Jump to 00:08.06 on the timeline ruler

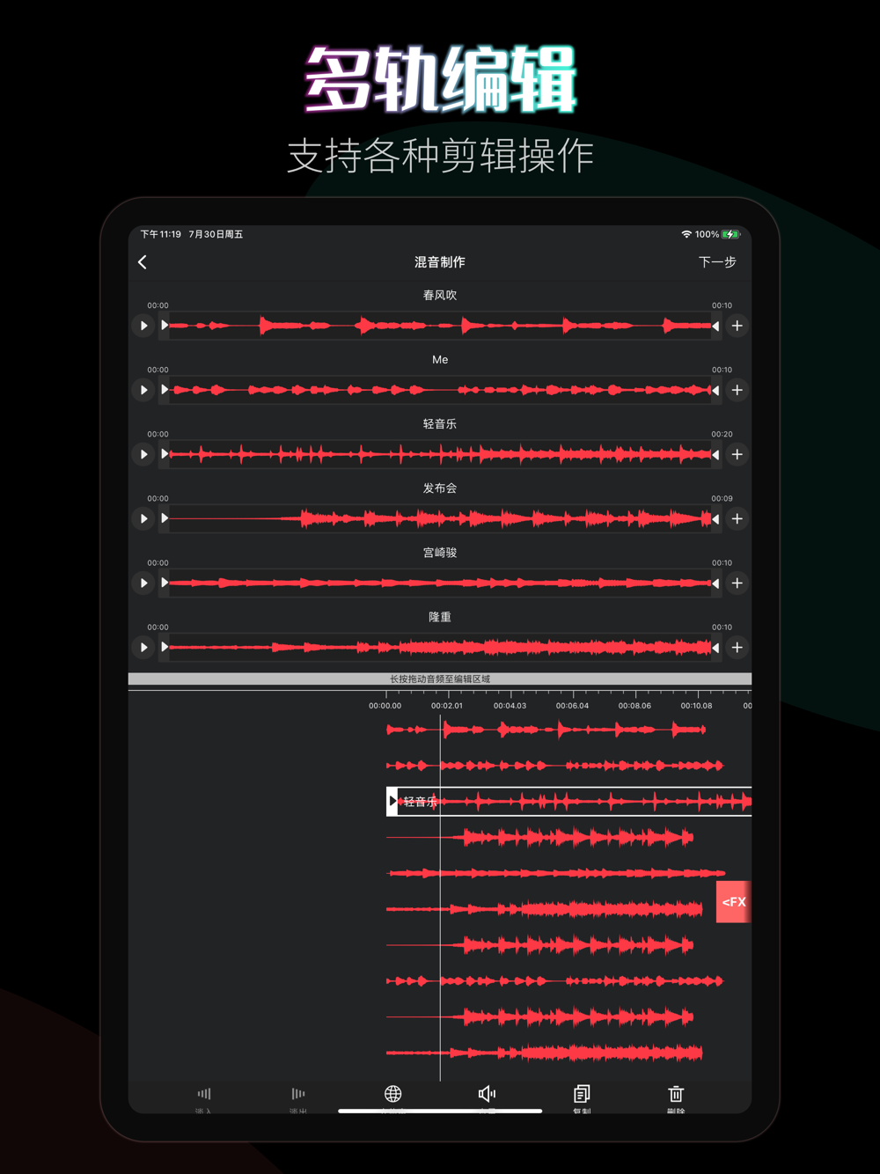(634, 705)
